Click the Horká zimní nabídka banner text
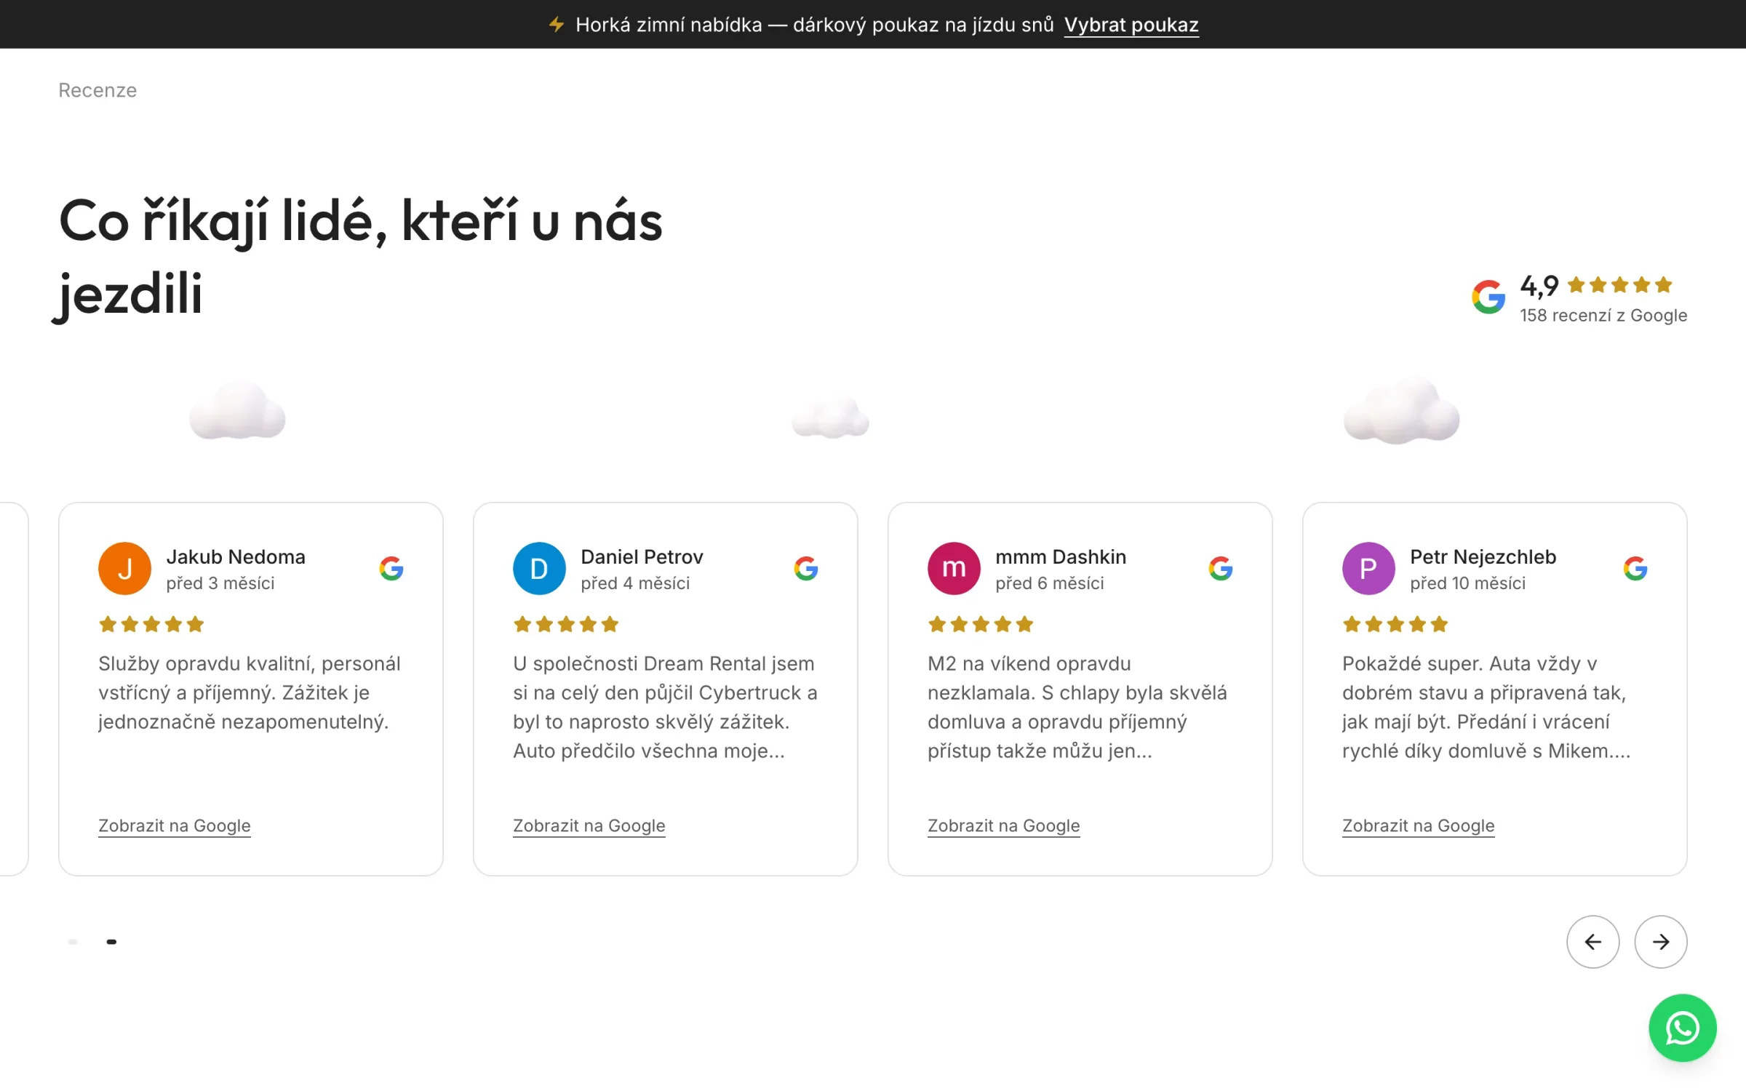 815,25
